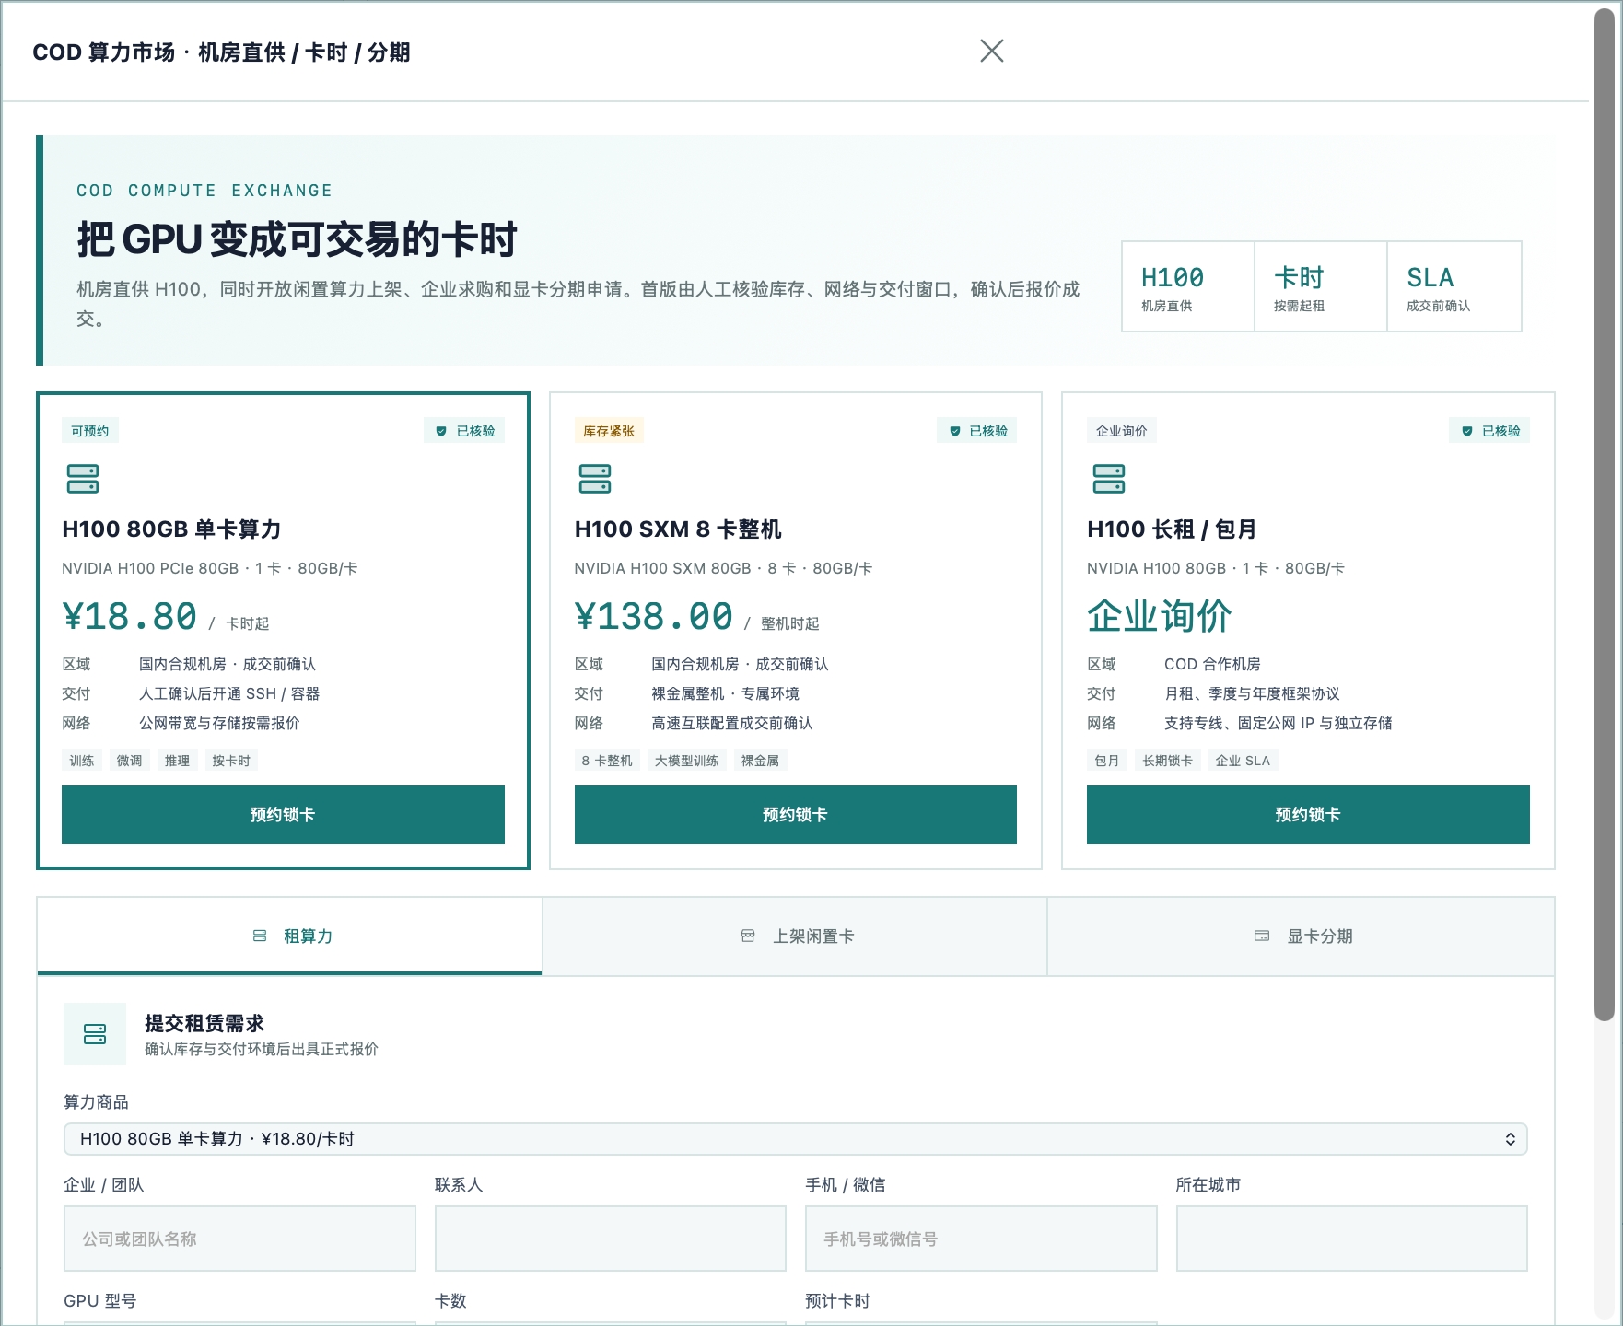Image resolution: width=1623 pixels, height=1326 pixels.
Task: Click the 大模型训练 tag
Action: 687,761
